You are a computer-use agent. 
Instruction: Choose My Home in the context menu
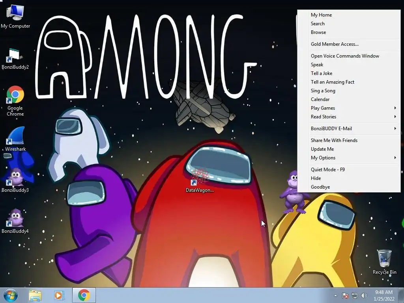349,15
